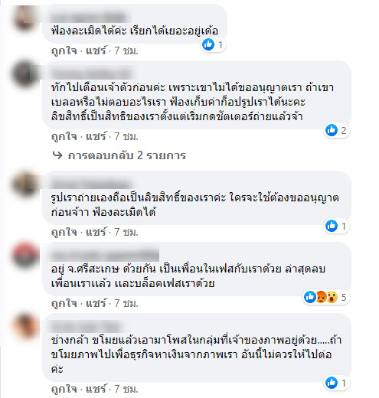The width and height of the screenshot is (379, 398).
Task: Click ถูกใจ under the first comment
Action: click(64, 51)
